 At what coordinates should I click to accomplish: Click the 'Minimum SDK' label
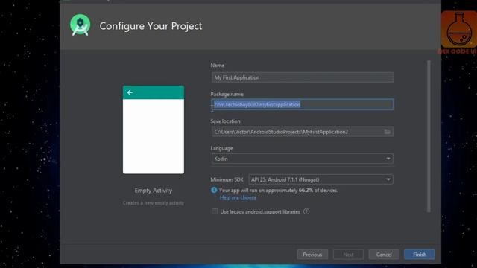[227, 179]
